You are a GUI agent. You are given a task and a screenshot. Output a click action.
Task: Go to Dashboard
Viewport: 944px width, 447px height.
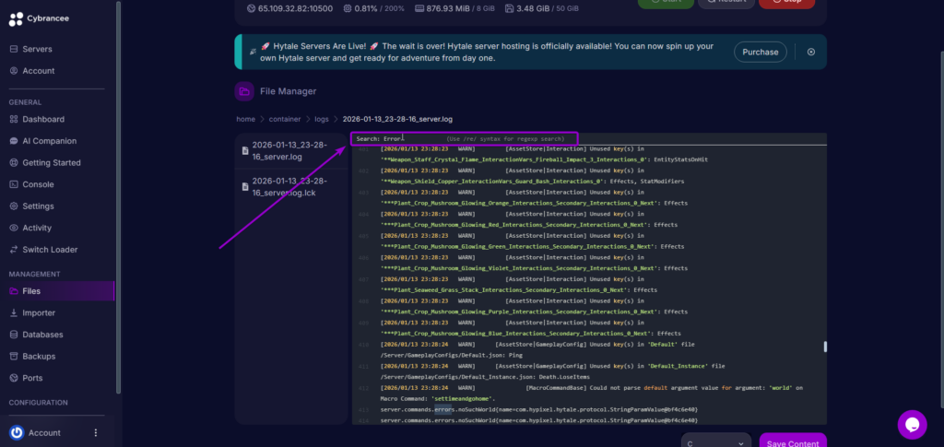(43, 119)
